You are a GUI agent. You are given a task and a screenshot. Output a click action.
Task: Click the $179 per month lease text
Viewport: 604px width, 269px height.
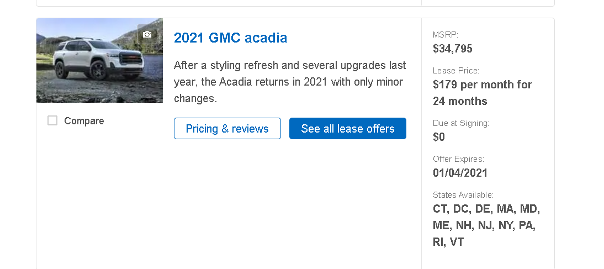(x=483, y=85)
